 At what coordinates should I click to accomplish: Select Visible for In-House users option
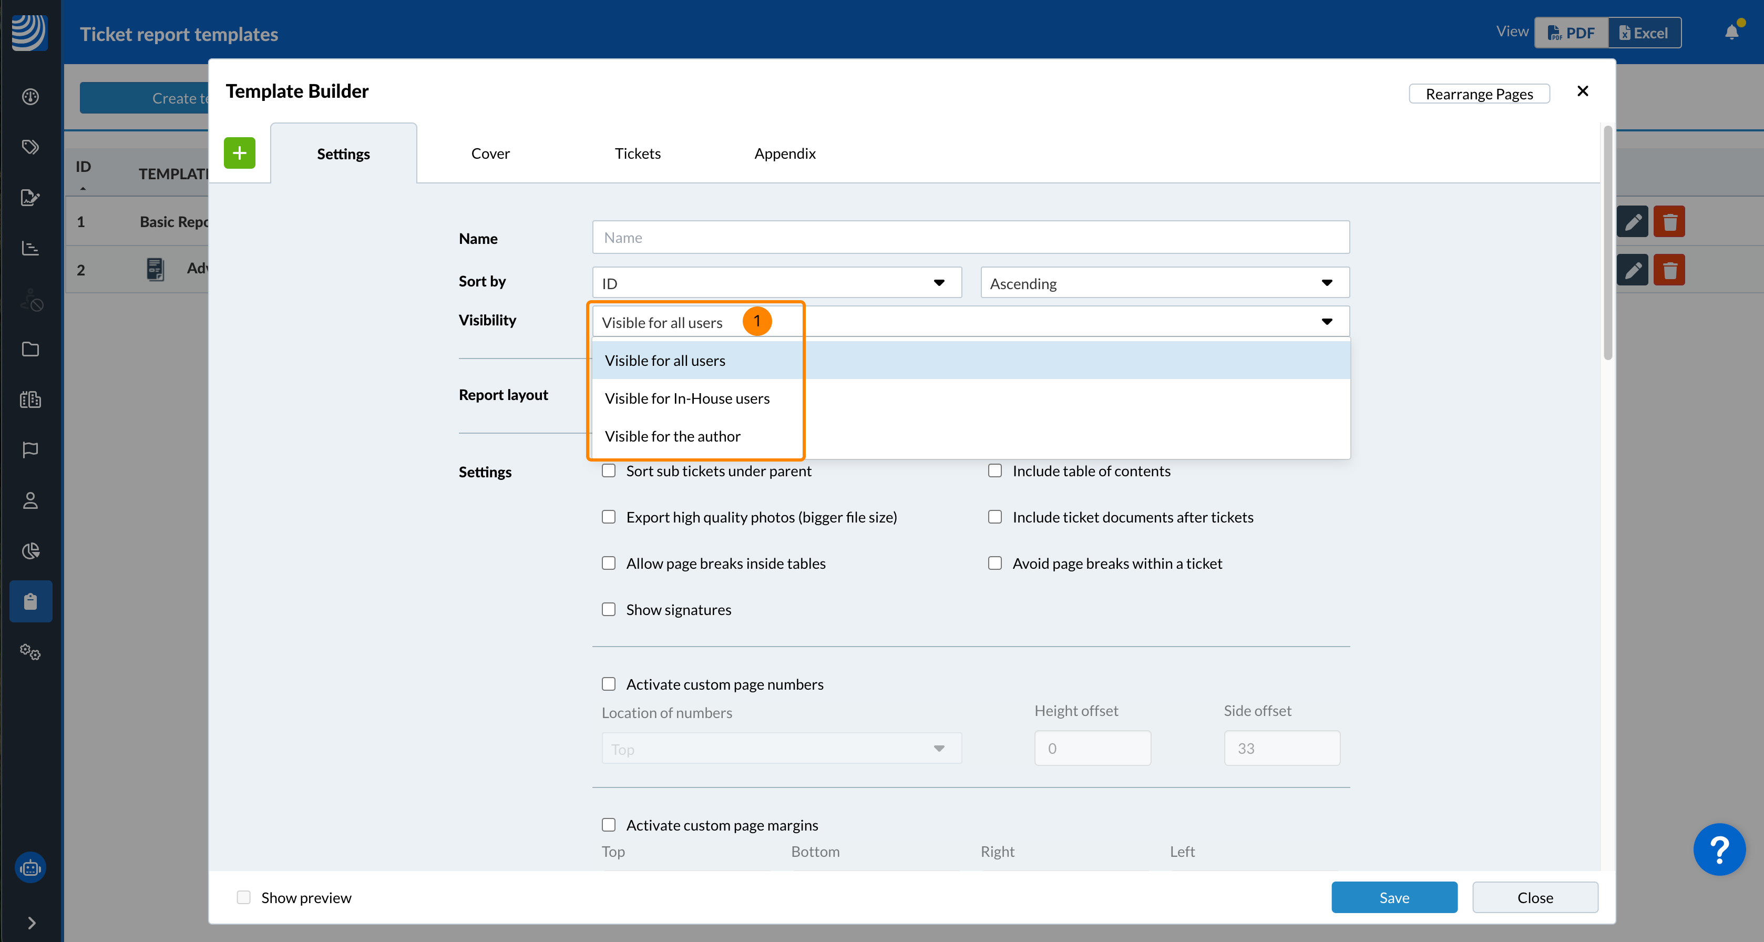point(687,398)
